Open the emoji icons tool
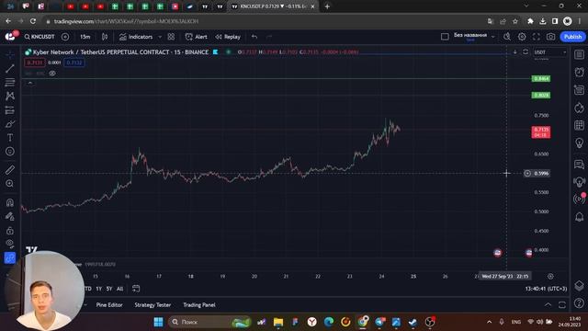 pyautogui.click(x=10, y=151)
